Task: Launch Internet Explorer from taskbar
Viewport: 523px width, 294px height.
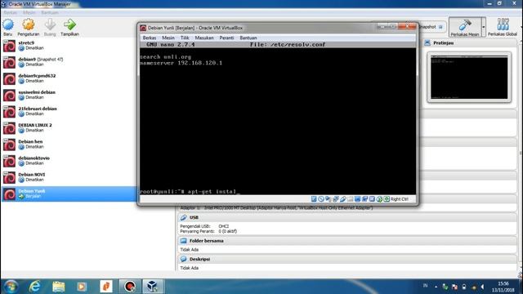Action: (x=35, y=287)
